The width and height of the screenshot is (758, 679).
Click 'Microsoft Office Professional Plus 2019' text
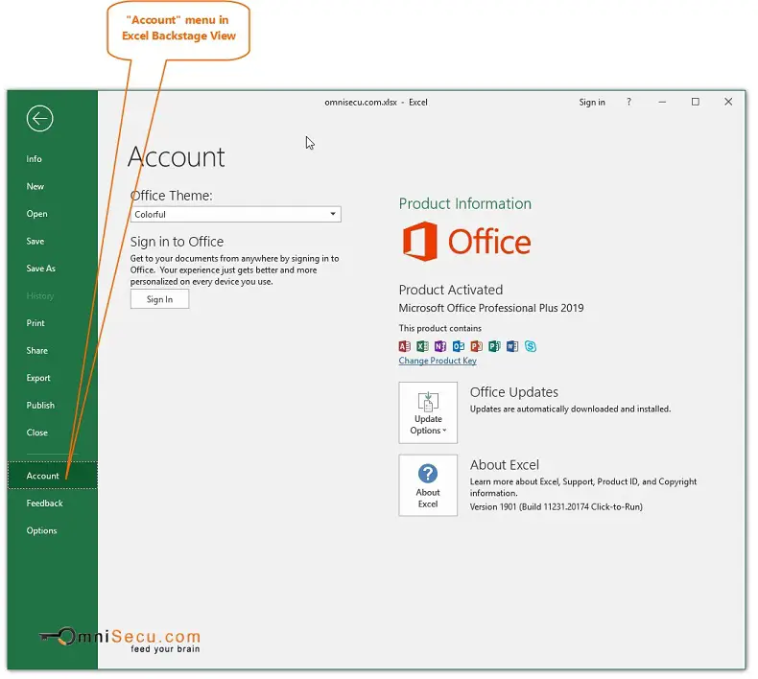(x=491, y=308)
